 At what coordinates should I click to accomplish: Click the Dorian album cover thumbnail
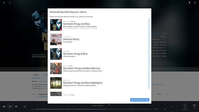tap(56, 68)
